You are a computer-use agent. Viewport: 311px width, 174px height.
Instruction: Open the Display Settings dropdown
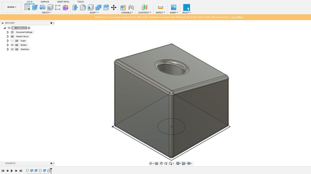click(178, 163)
